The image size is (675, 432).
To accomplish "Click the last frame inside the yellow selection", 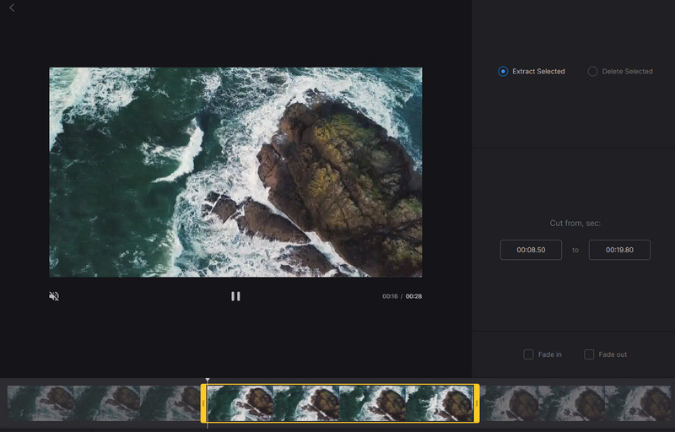I will (x=440, y=403).
